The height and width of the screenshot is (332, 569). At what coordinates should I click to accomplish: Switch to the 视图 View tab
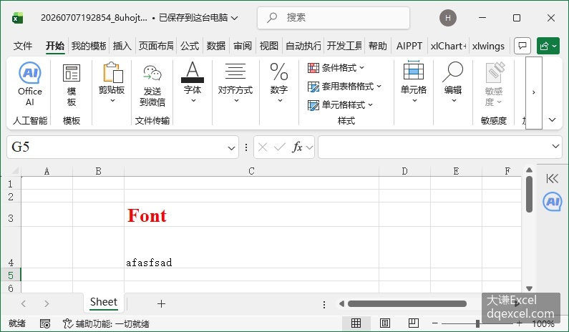click(269, 46)
